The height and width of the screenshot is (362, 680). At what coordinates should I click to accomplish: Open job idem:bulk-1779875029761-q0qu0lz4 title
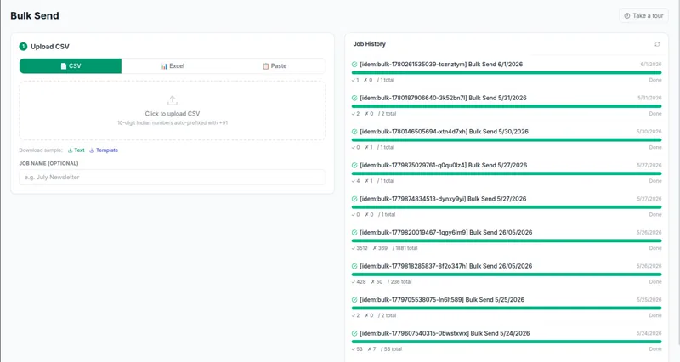[443, 165]
